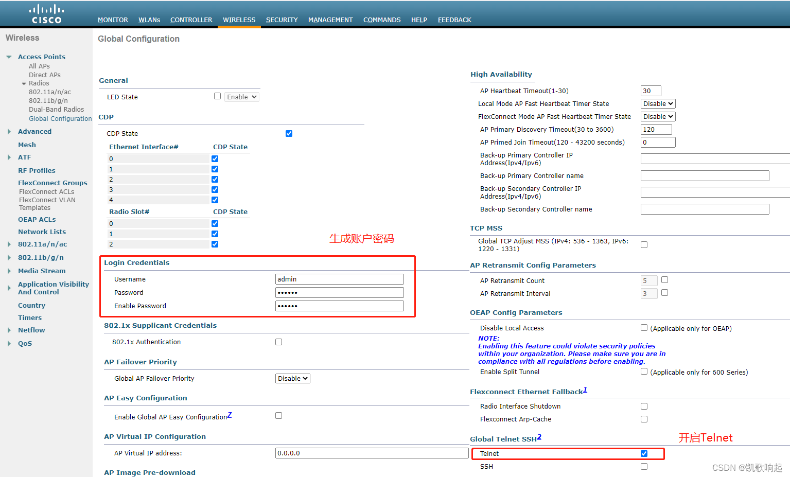Expand the 802.11b/g/n sidebar section arrow

[9, 258]
